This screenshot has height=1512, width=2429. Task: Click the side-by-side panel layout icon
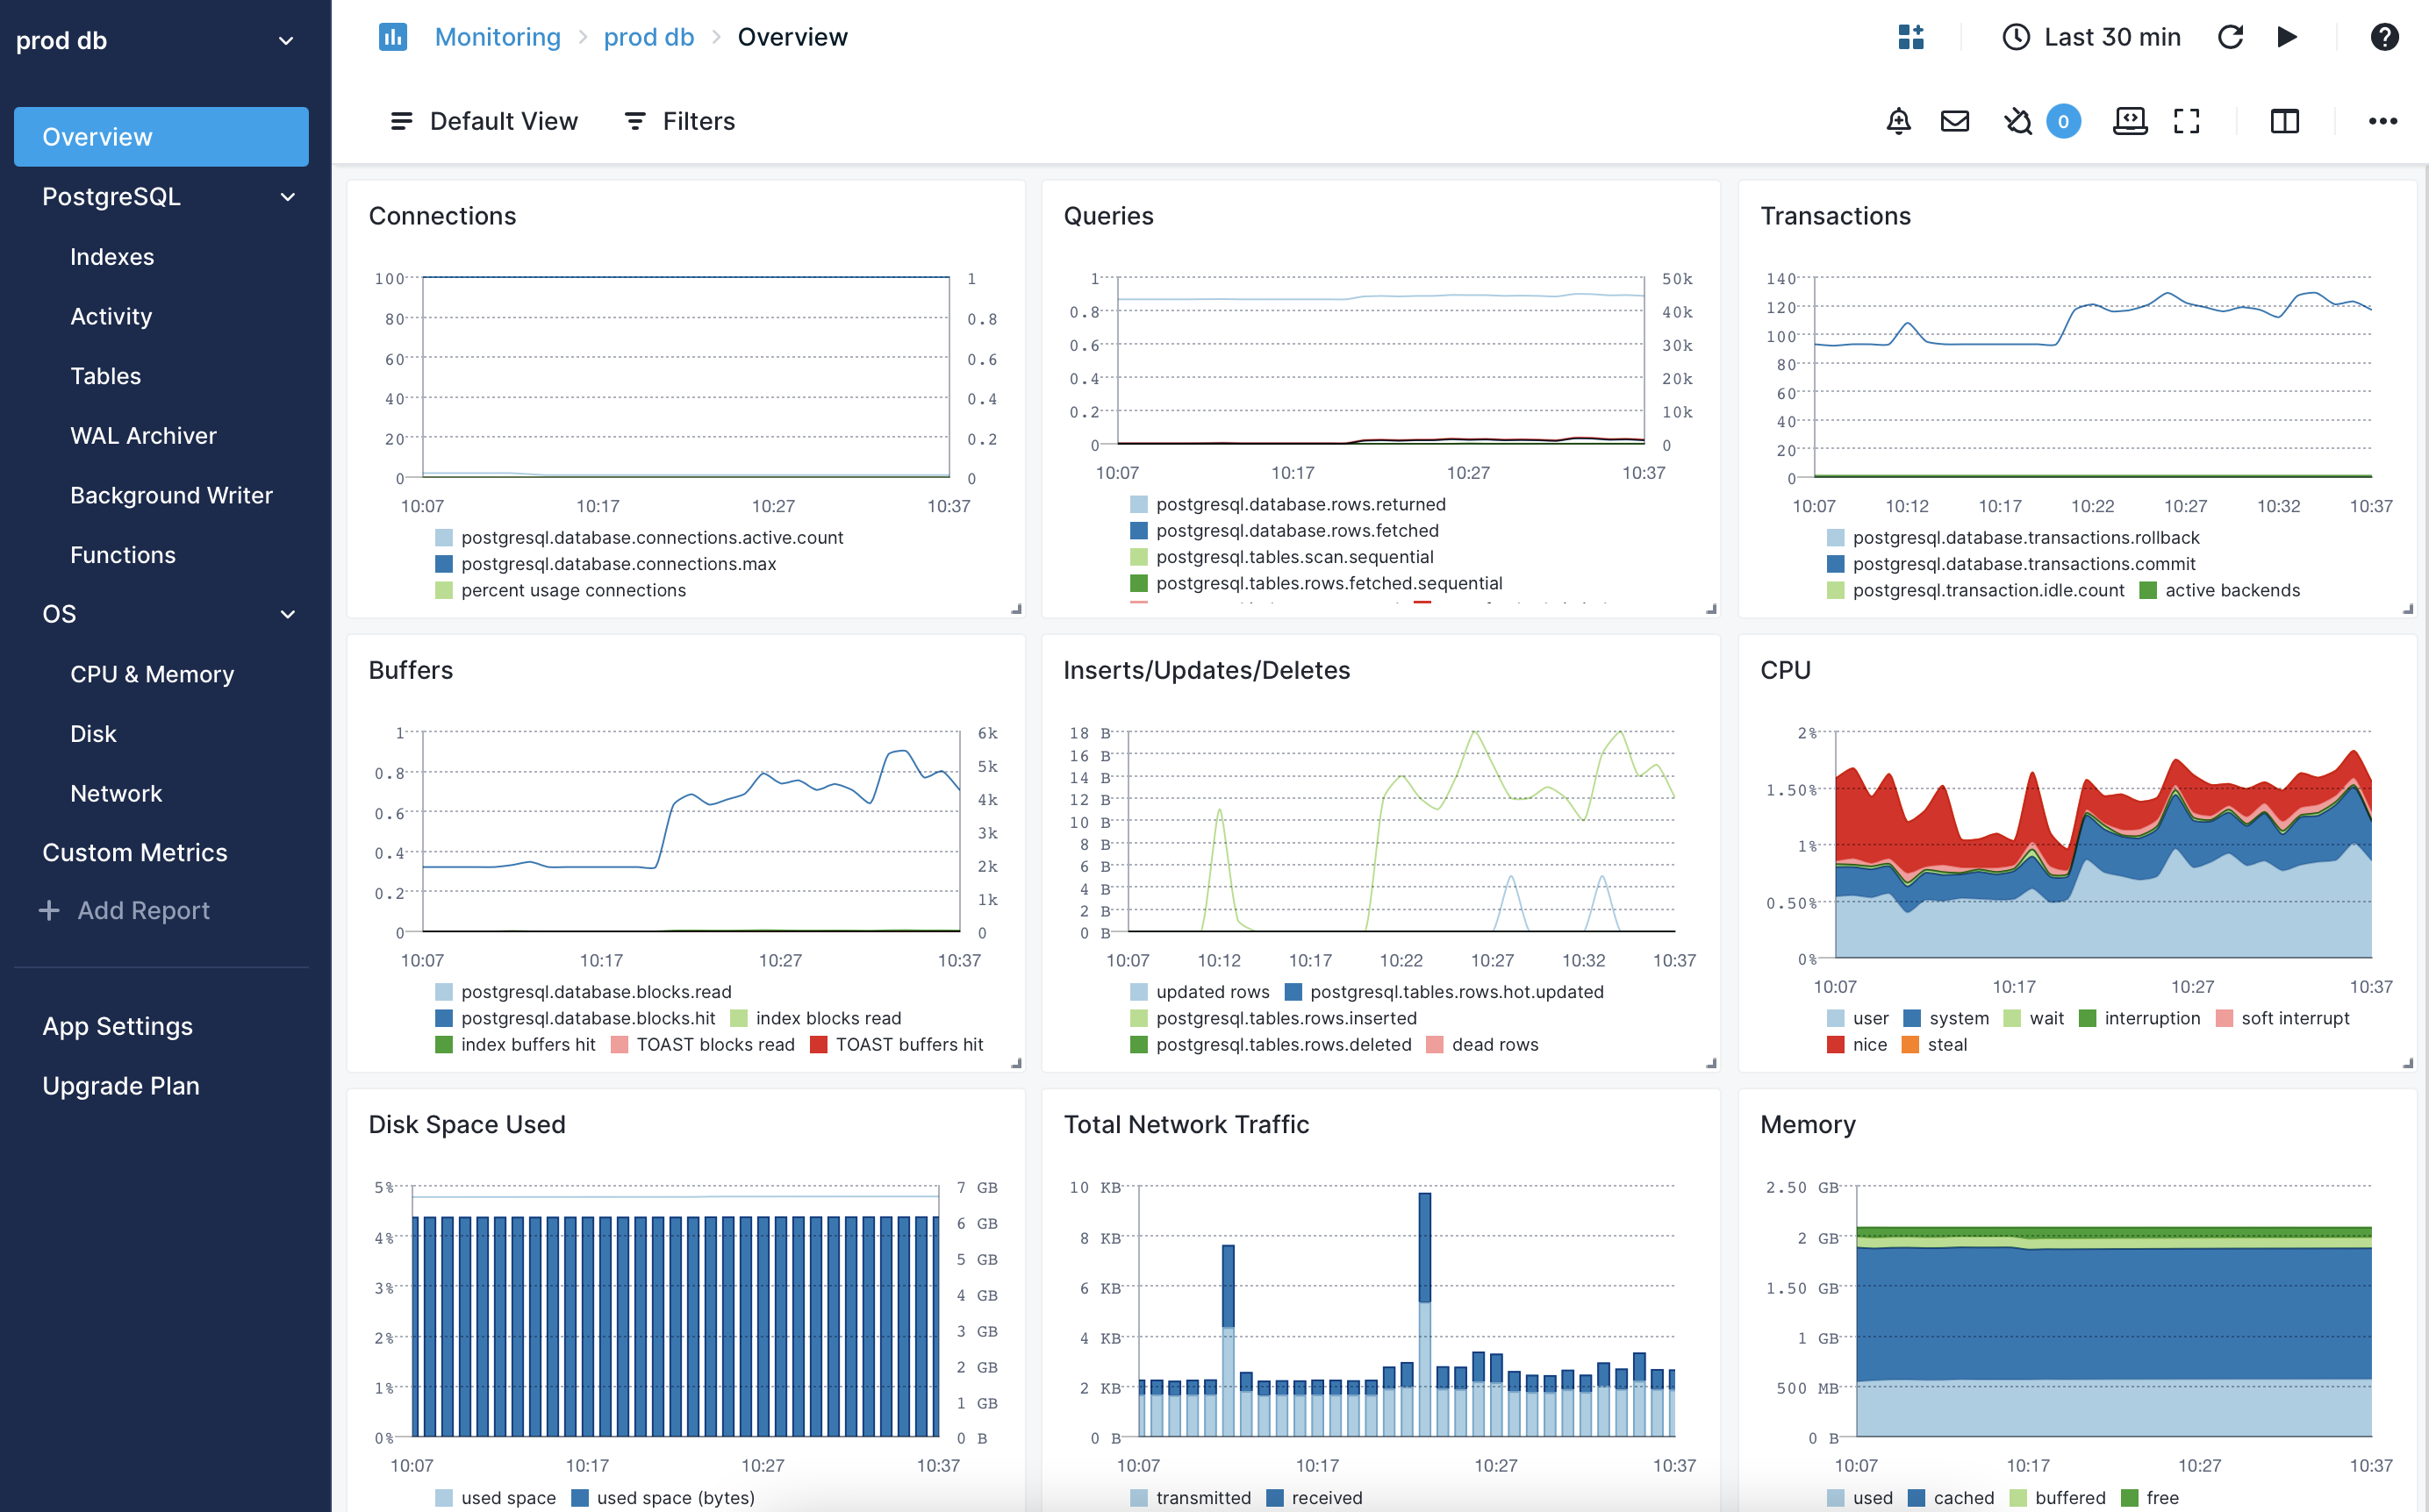point(2282,120)
